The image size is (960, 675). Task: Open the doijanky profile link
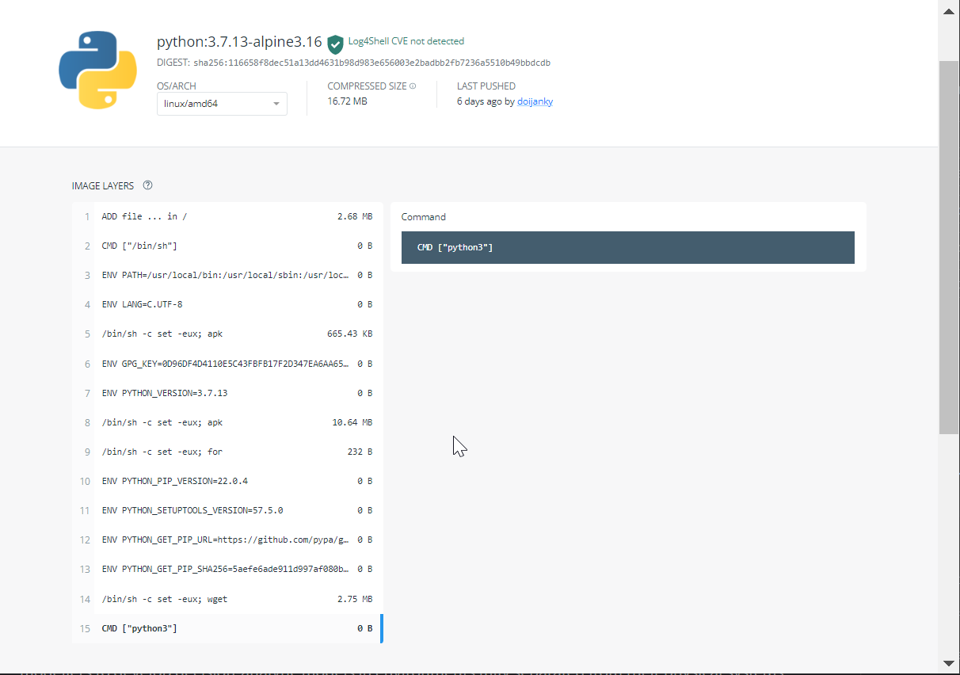[x=535, y=101]
